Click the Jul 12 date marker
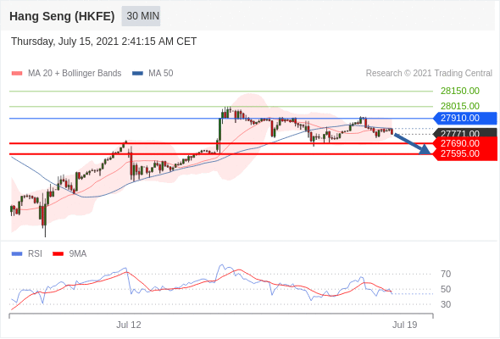 click(x=129, y=325)
